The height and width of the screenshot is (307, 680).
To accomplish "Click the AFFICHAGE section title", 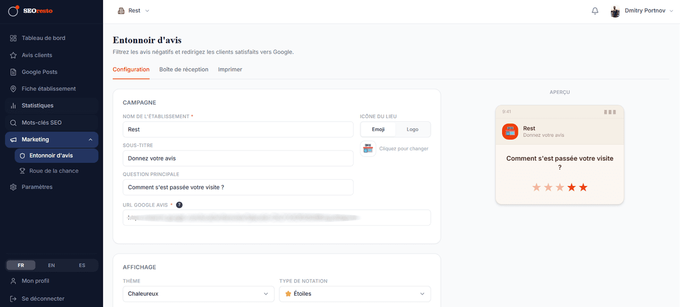I will (x=139, y=267).
